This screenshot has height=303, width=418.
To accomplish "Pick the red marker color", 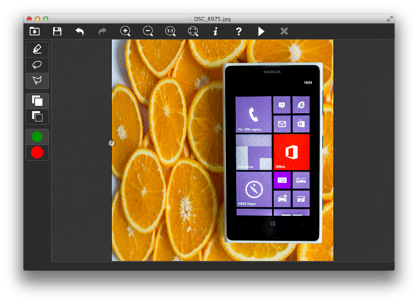I will tap(37, 153).
